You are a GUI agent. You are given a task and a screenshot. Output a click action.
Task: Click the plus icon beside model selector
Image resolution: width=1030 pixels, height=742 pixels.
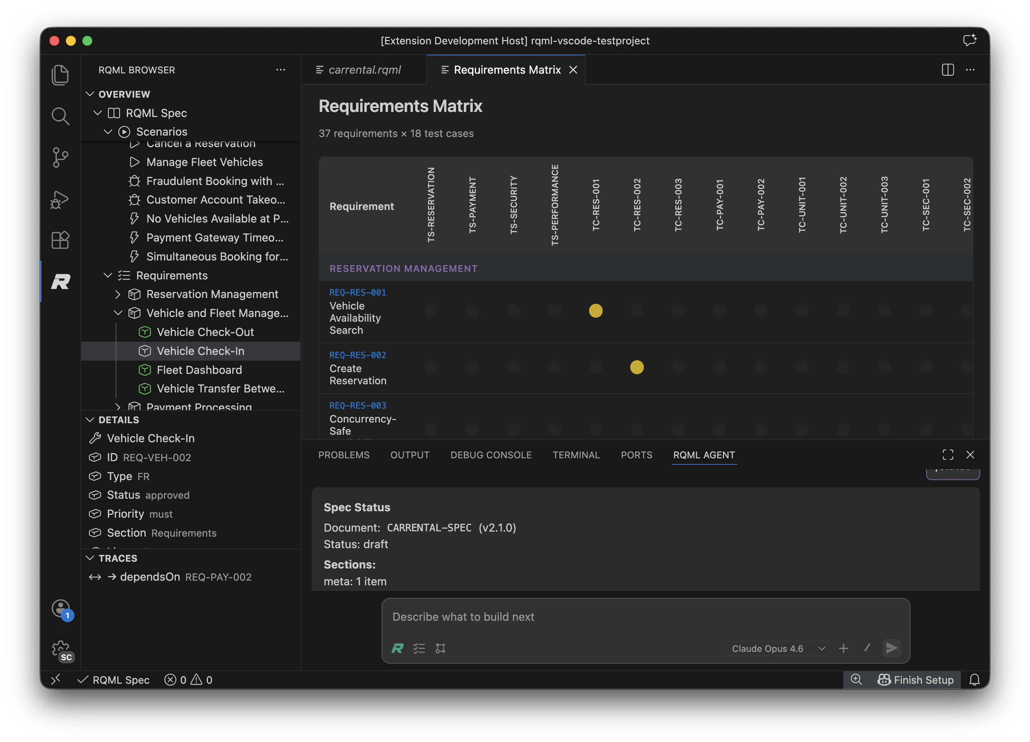point(843,649)
